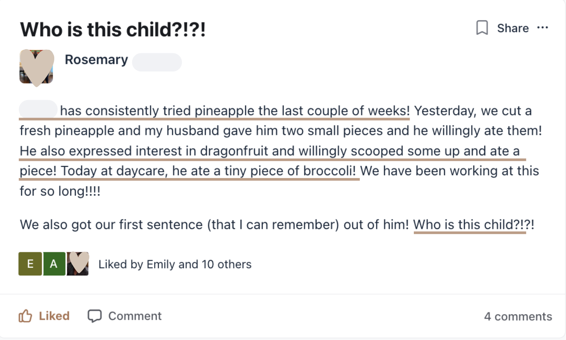Click the heart avatar among likers
Screen dimensions: 566x340
click(x=78, y=263)
